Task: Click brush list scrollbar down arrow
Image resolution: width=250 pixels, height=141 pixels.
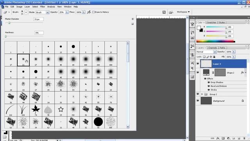Action: click(x=128, y=127)
